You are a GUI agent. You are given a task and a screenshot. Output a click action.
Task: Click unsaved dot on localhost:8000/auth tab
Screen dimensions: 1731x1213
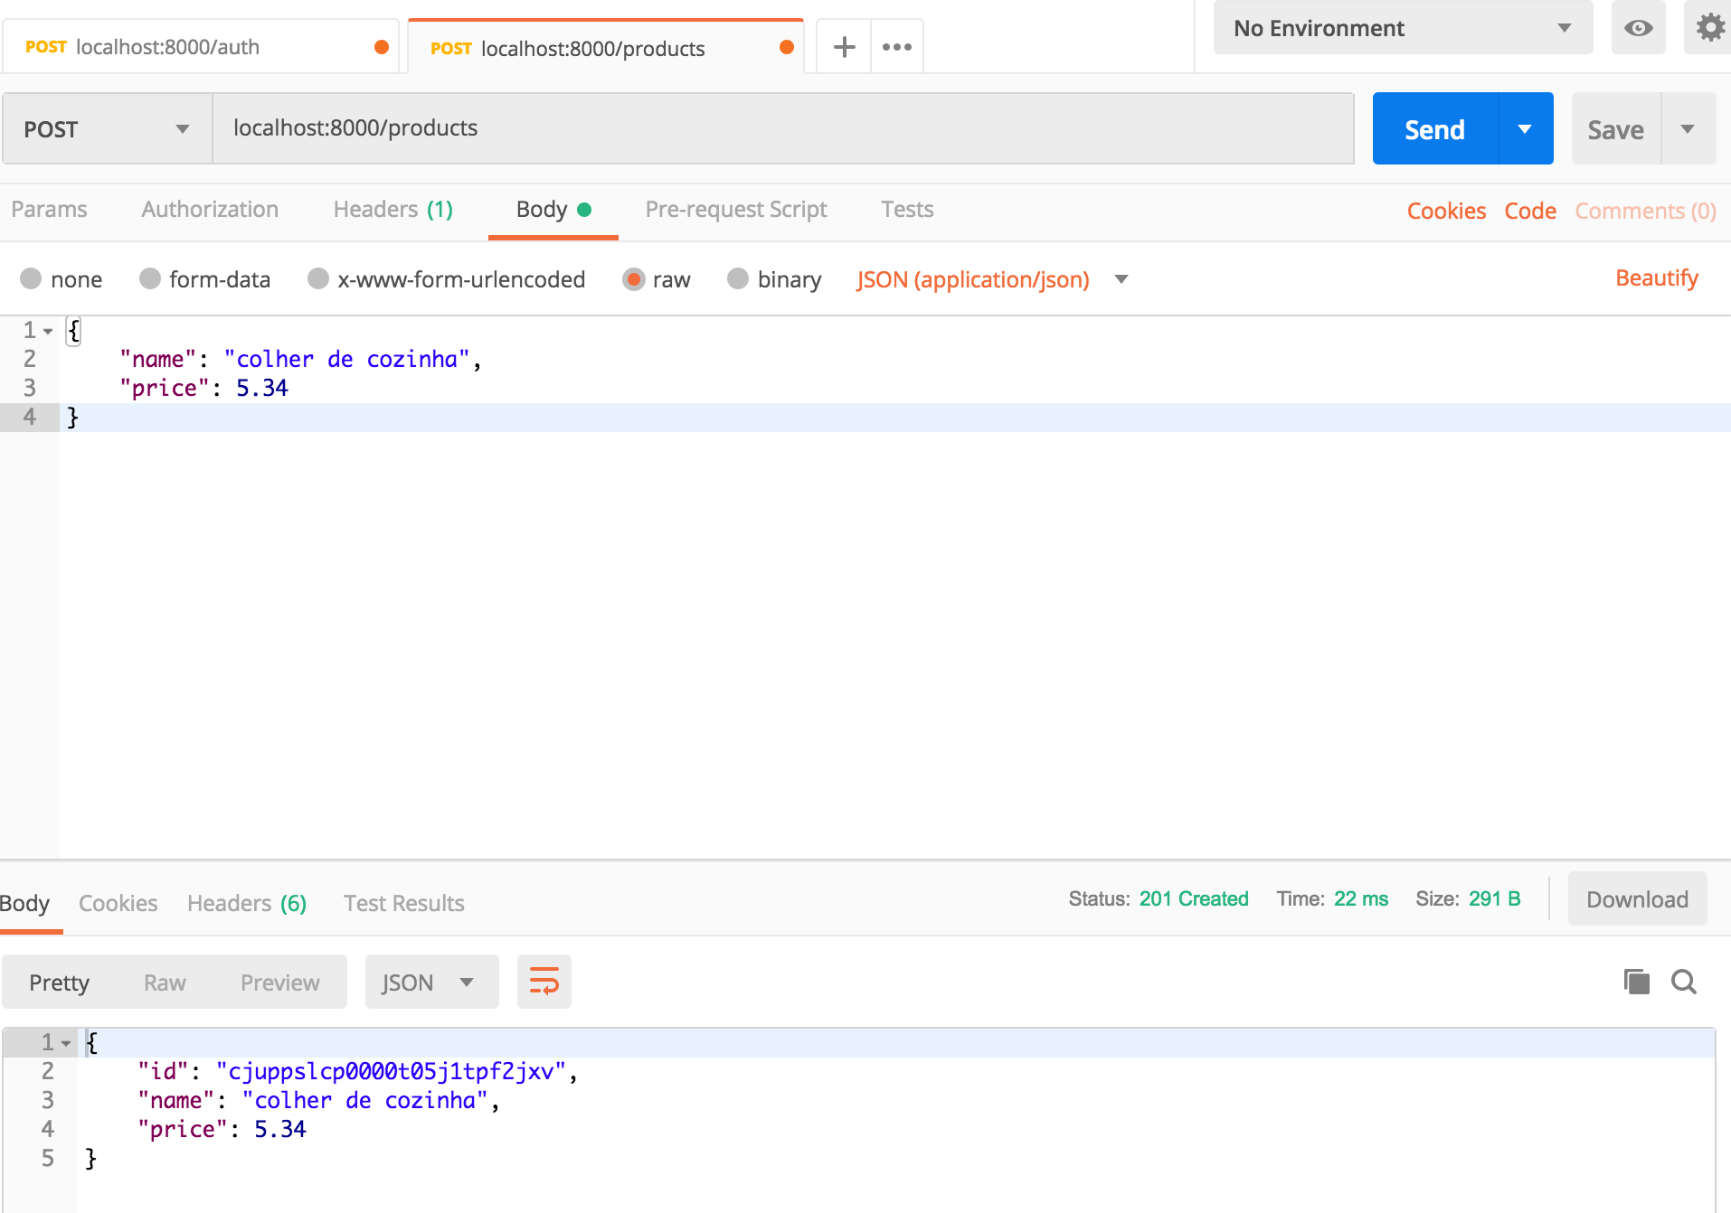[x=382, y=47]
